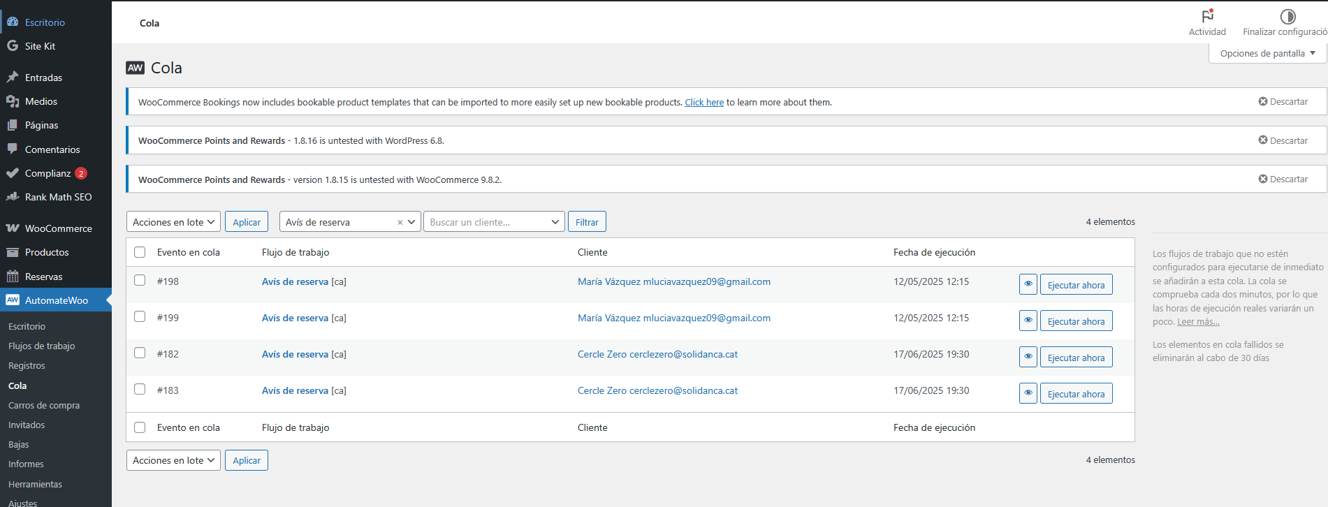This screenshot has height=507, width=1328.
Task: Preview queued event #199 with eye icon
Action: coord(1028,321)
